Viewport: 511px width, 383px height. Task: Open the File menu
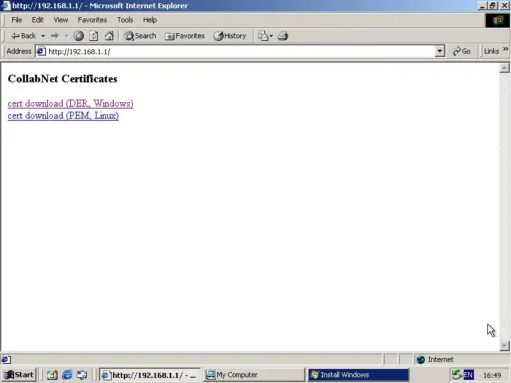(17, 20)
